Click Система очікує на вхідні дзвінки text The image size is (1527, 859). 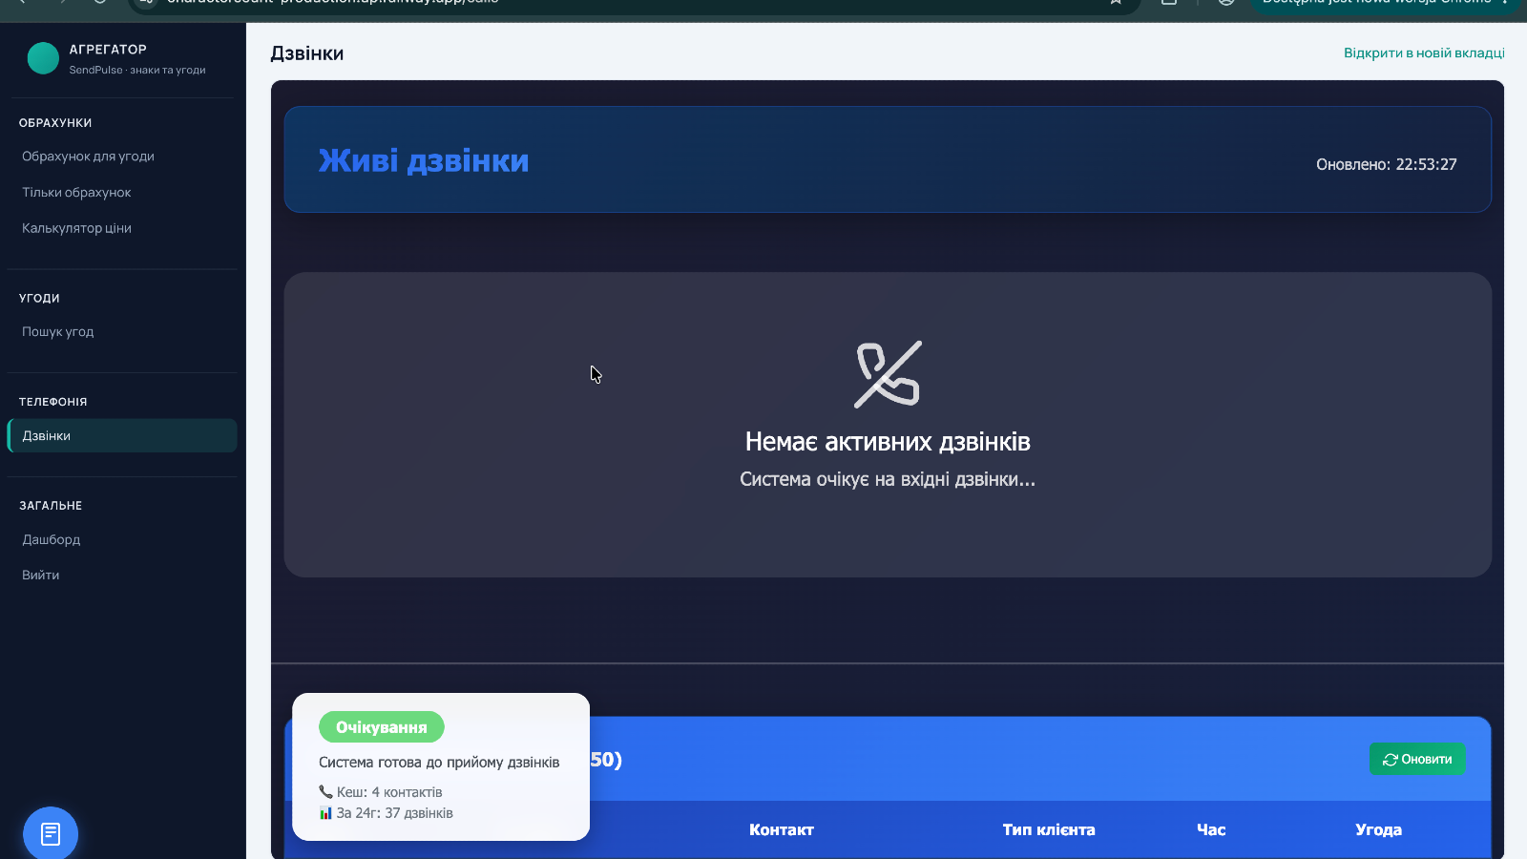(888, 479)
